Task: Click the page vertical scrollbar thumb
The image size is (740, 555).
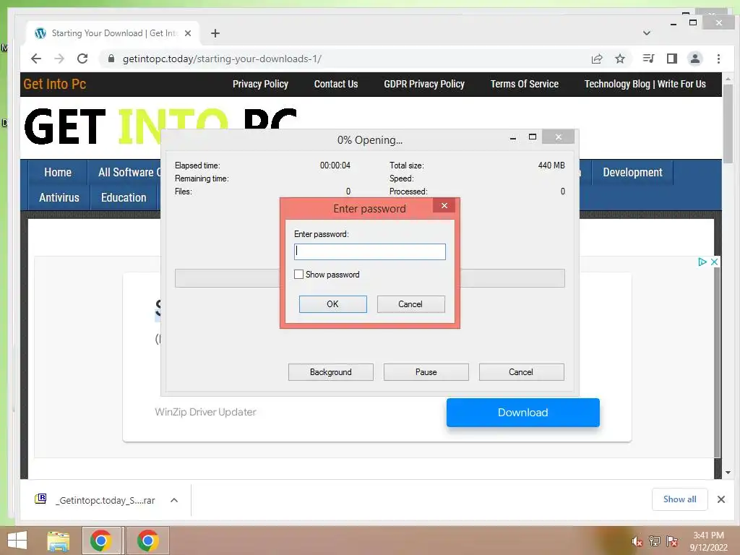Action: (728, 124)
